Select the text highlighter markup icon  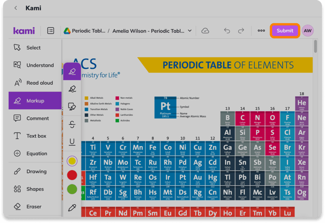[x=72, y=72]
